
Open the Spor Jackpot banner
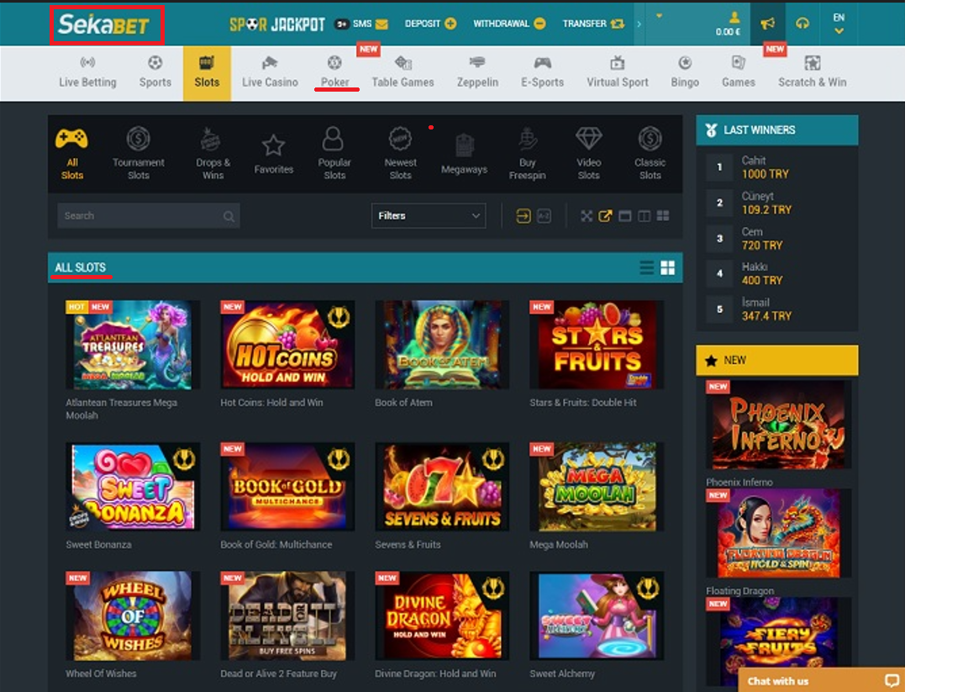(x=277, y=24)
